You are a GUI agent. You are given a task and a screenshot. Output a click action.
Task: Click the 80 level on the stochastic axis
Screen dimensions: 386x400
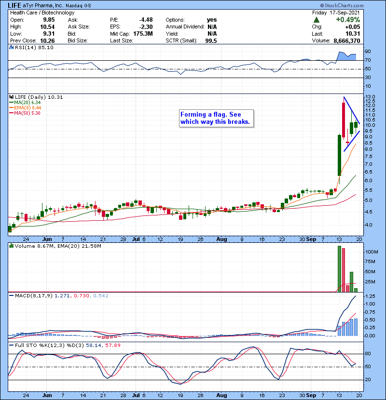click(x=368, y=354)
